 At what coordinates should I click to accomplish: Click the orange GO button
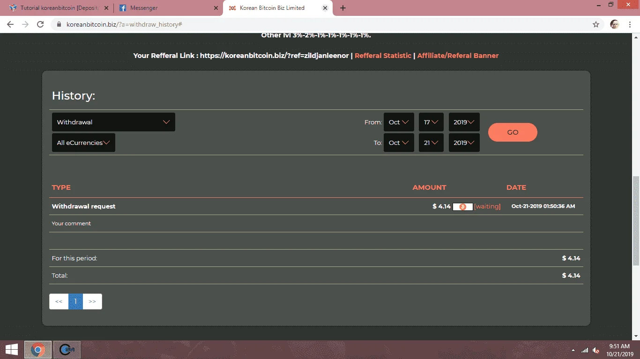(x=513, y=132)
